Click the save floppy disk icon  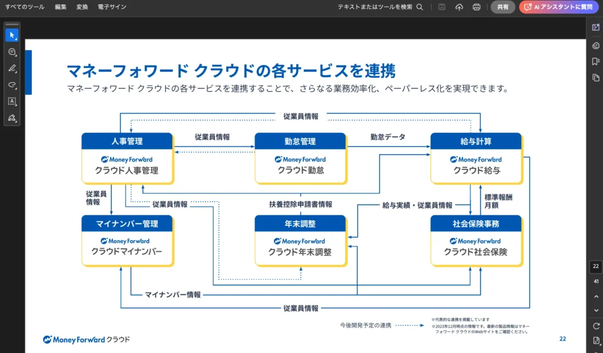click(442, 7)
